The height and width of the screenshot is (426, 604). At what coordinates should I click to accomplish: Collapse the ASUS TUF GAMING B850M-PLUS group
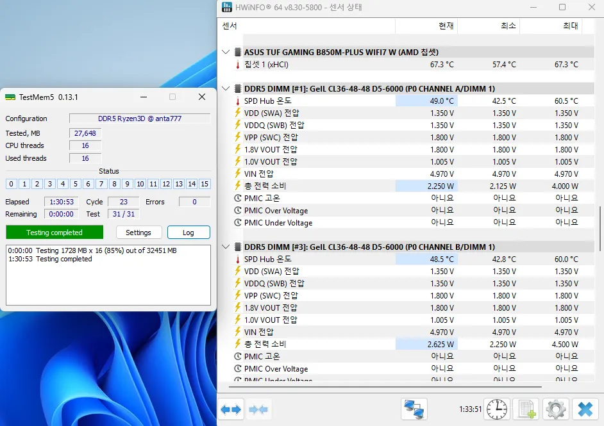click(226, 52)
